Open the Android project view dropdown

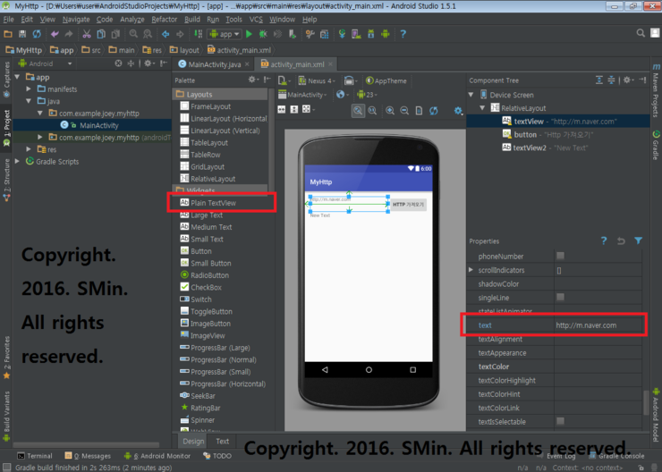coord(45,63)
